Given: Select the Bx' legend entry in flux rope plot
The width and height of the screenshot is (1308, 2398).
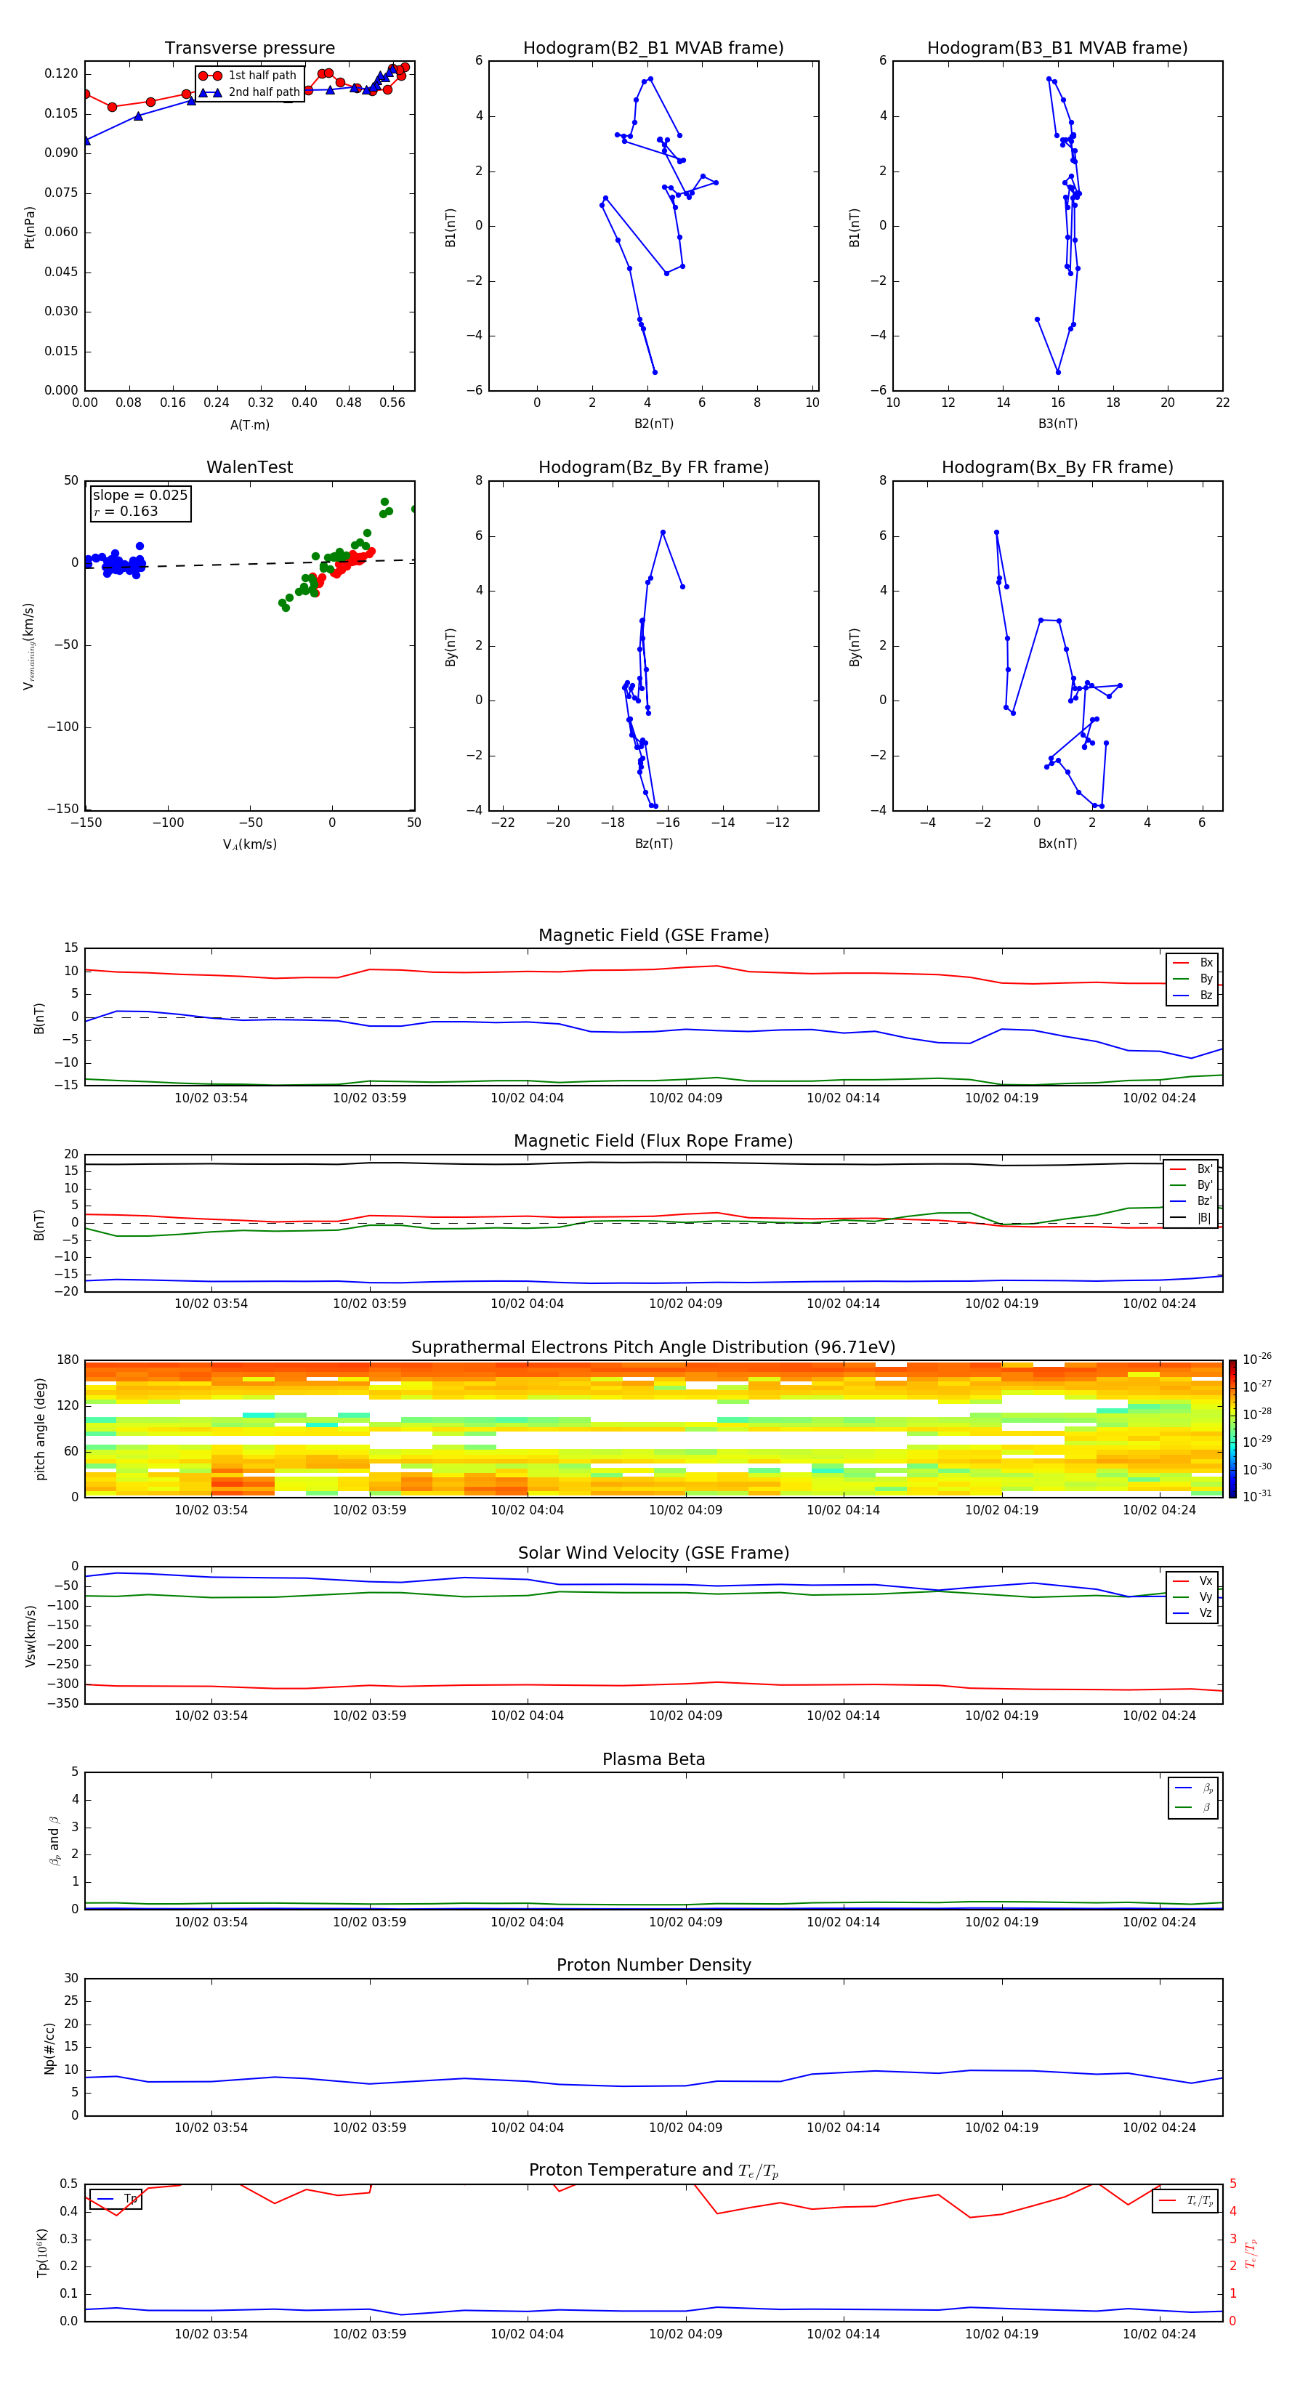Looking at the screenshot, I should 1192,1169.
